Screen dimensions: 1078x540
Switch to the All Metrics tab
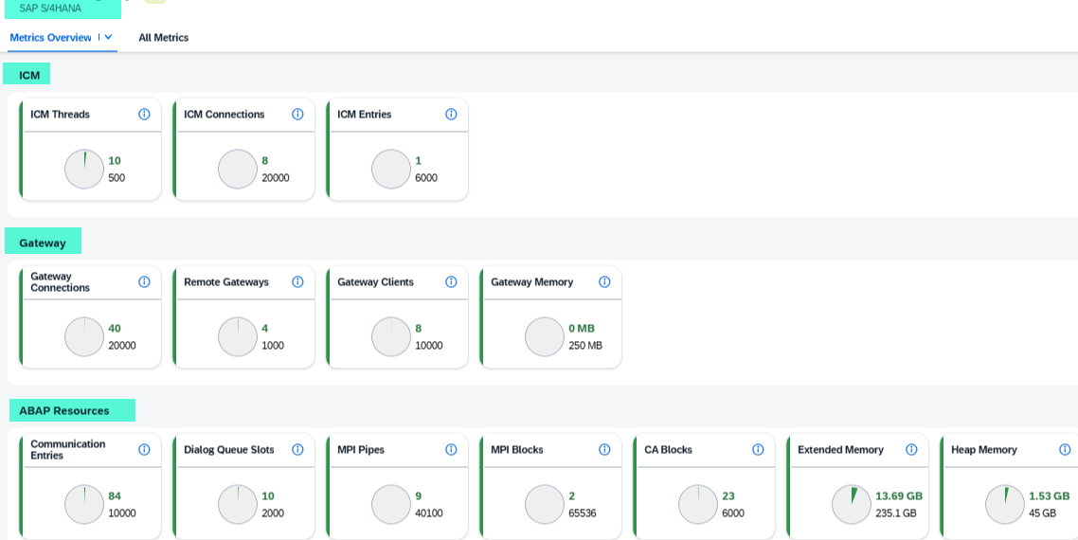pos(163,38)
